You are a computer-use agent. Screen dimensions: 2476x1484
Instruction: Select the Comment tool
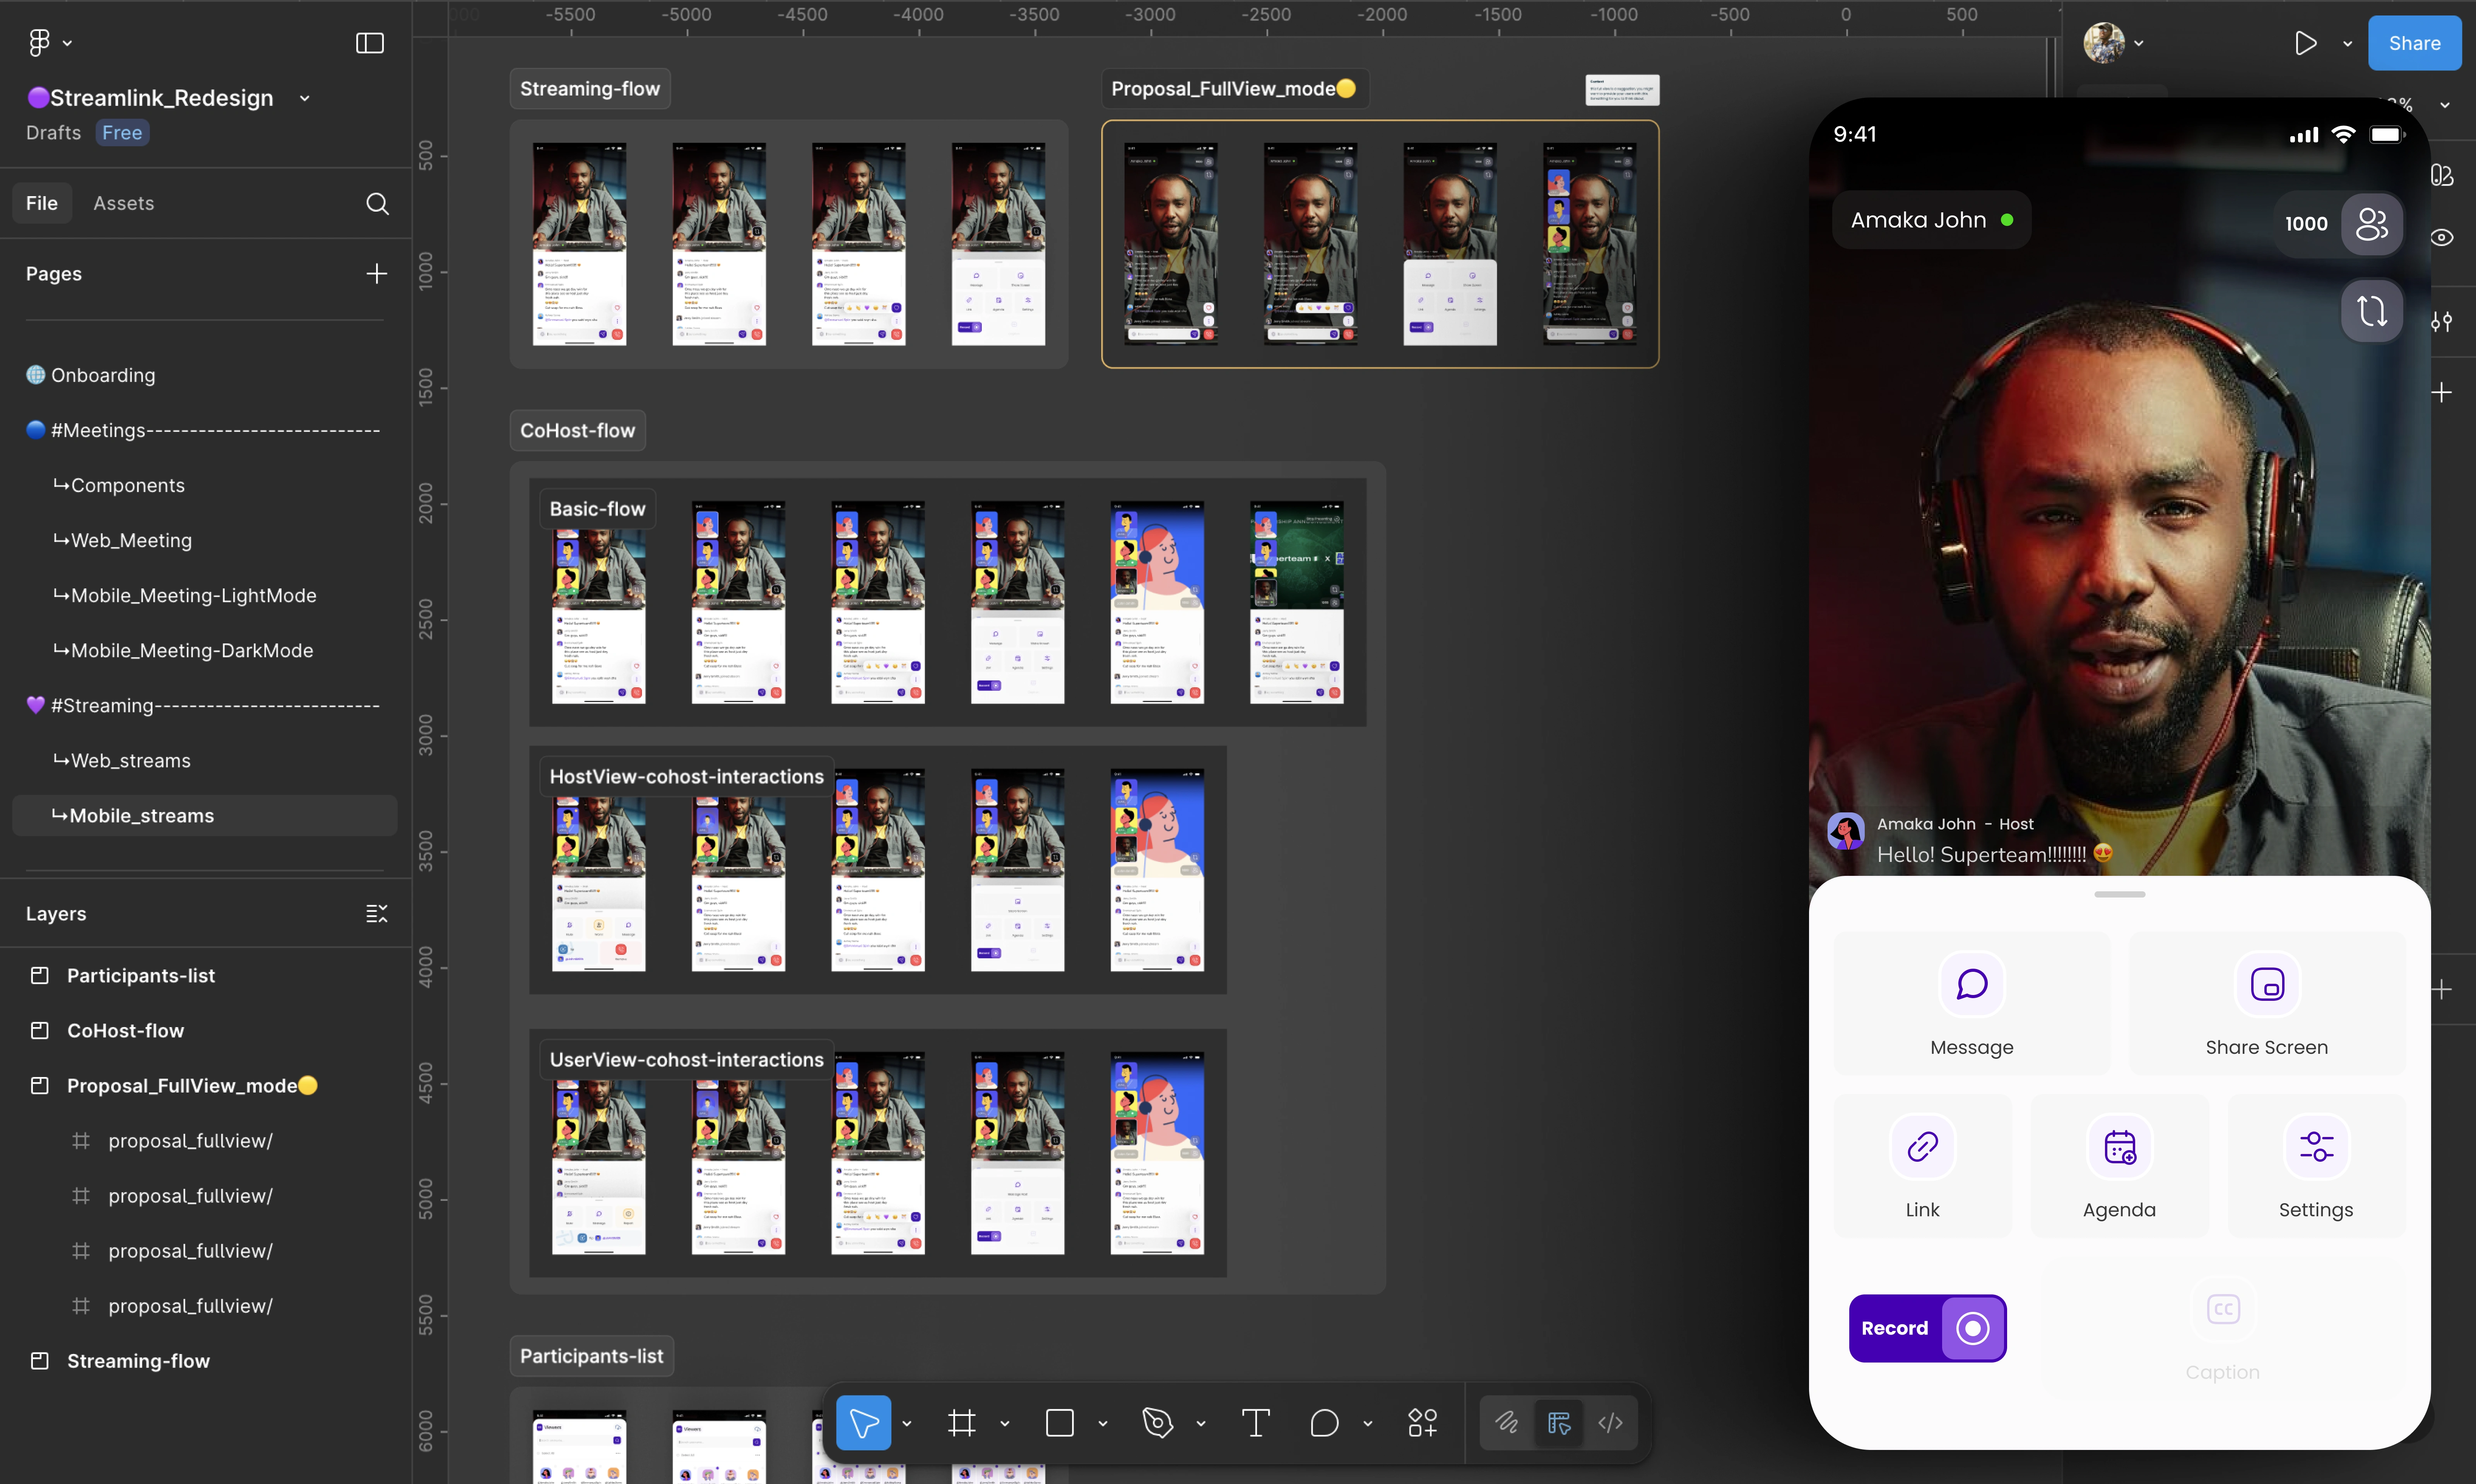tap(1324, 1422)
